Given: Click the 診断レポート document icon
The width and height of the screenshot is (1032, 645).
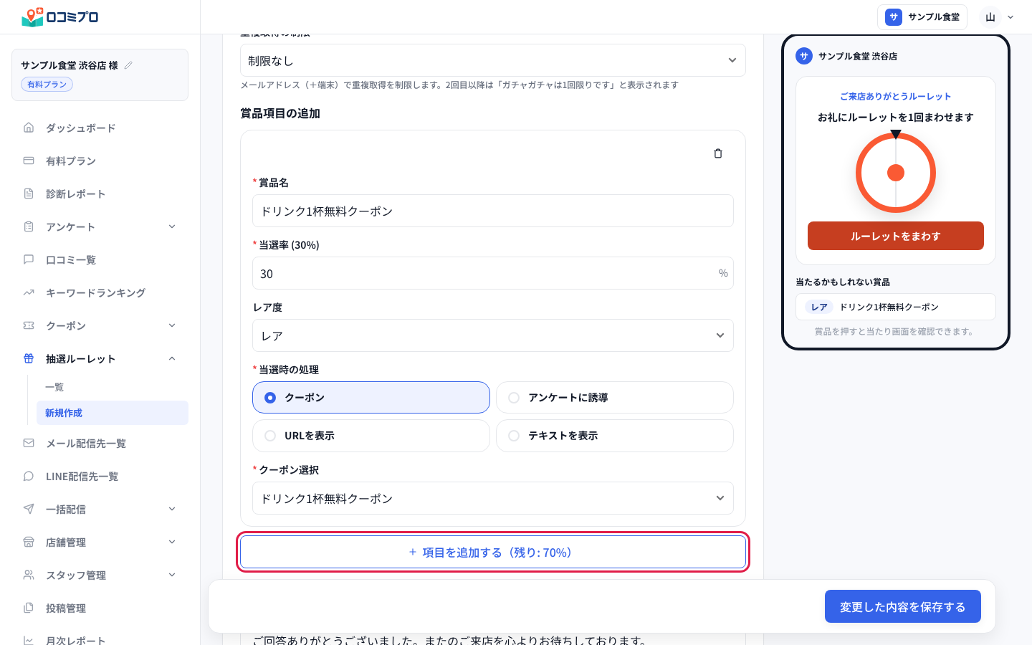Looking at the screenshot, I should [29, 193].
